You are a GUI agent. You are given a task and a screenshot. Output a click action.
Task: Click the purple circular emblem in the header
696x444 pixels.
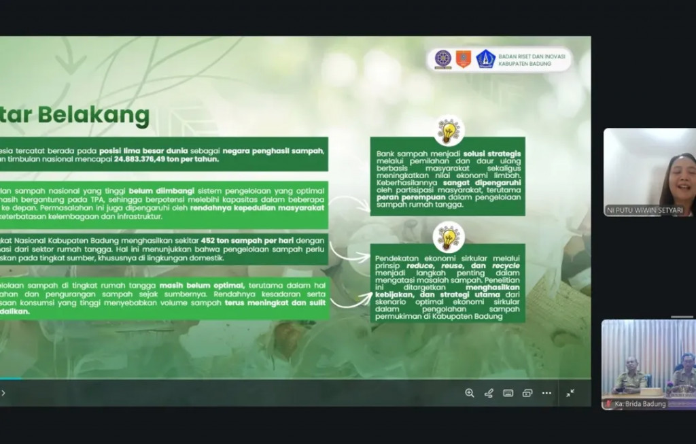443,59
